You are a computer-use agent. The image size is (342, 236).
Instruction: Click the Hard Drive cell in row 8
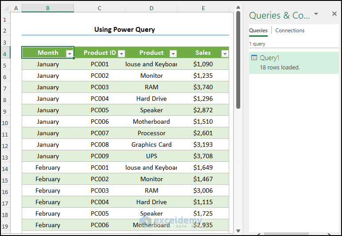(x=151, y=99)
